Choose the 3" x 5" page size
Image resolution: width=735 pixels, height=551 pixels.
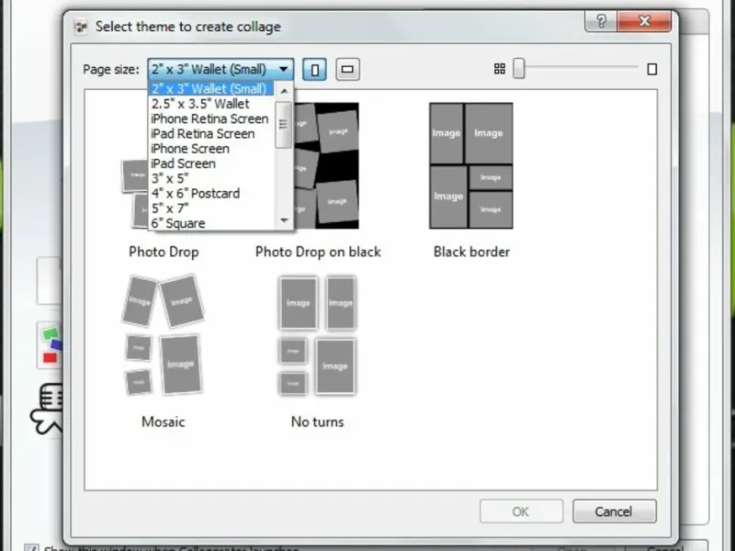coord(211,178)
